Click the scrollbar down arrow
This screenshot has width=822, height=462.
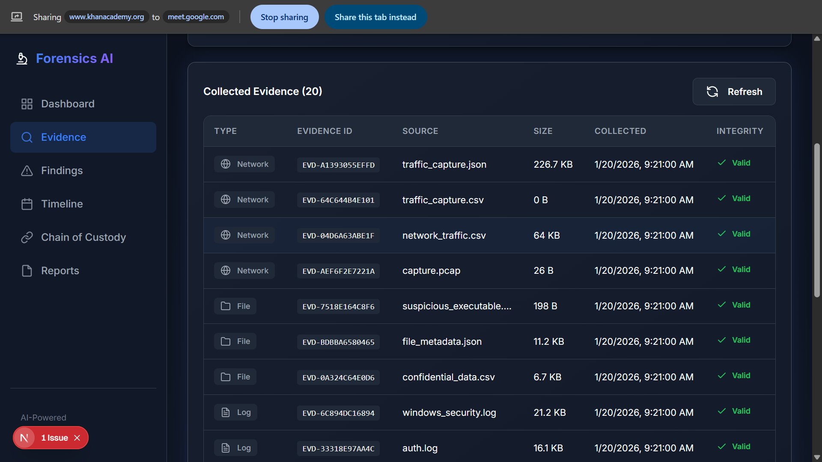coord(817,457)
